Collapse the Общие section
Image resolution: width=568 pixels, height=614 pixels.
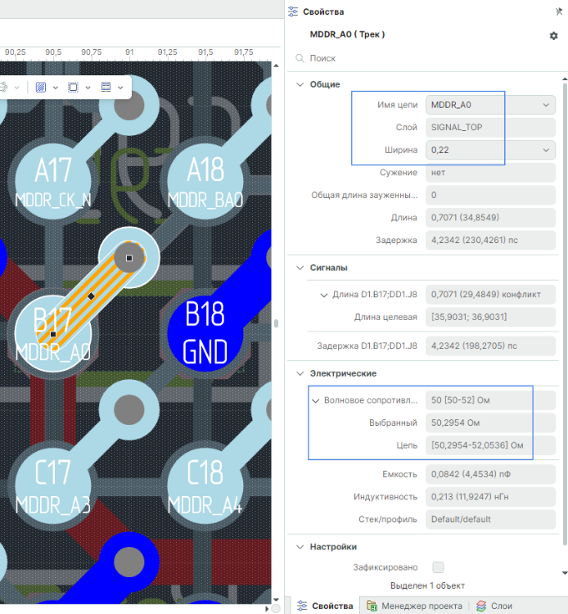coord(300,84)
